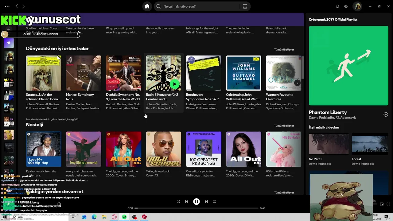Open the Dvořák Symphony No. 9 album
This screenshot has height=221, width=393.
(x=124, y=73)
